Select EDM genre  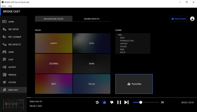pos(122,38)
